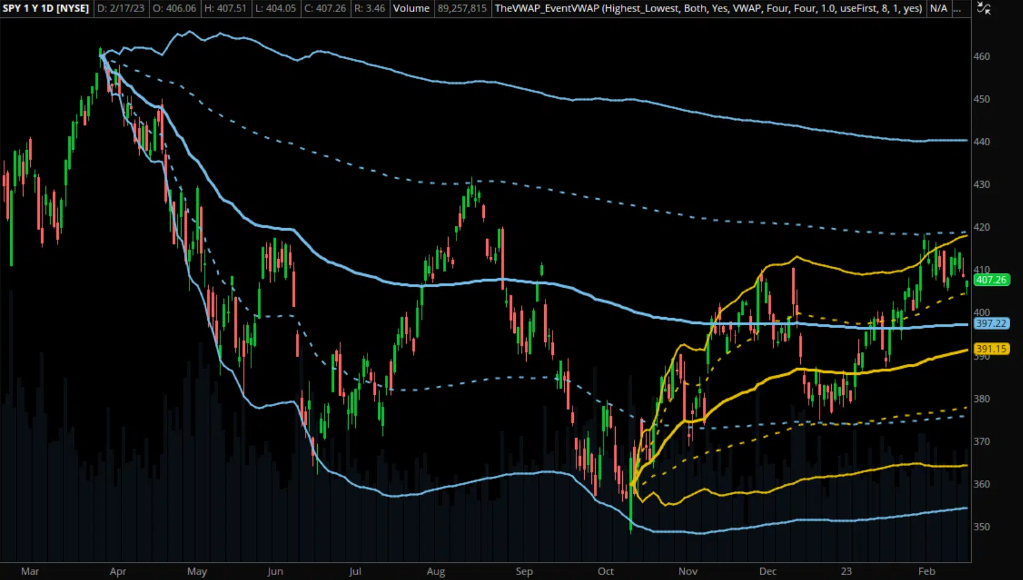Click the '23' year label on the time axis

(x=846, y=572)
